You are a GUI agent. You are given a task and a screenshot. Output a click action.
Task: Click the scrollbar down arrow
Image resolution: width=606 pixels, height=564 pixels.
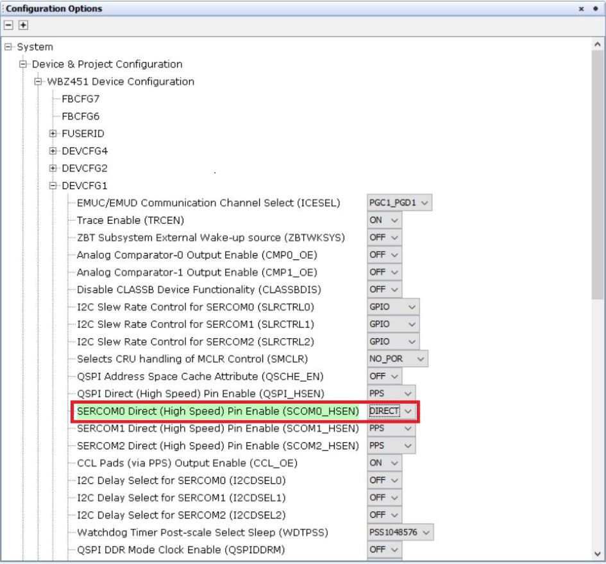[598, 553]
